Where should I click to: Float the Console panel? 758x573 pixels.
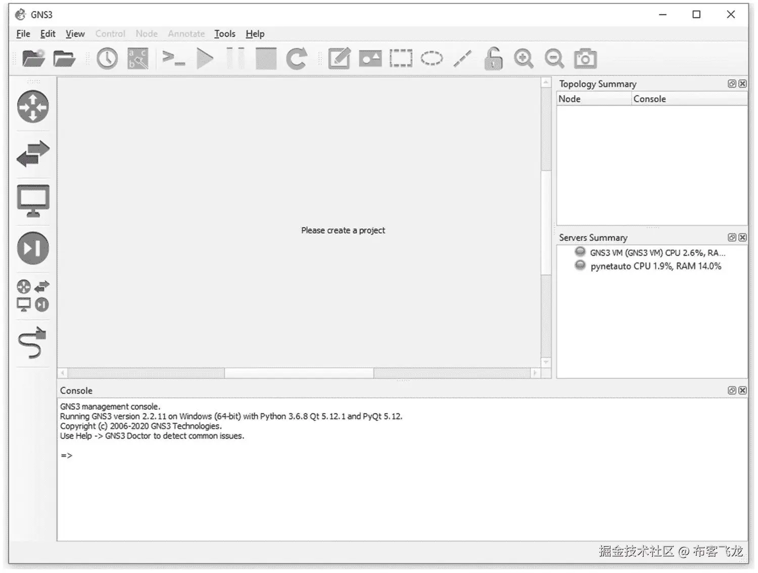click(x=732, y=390)
